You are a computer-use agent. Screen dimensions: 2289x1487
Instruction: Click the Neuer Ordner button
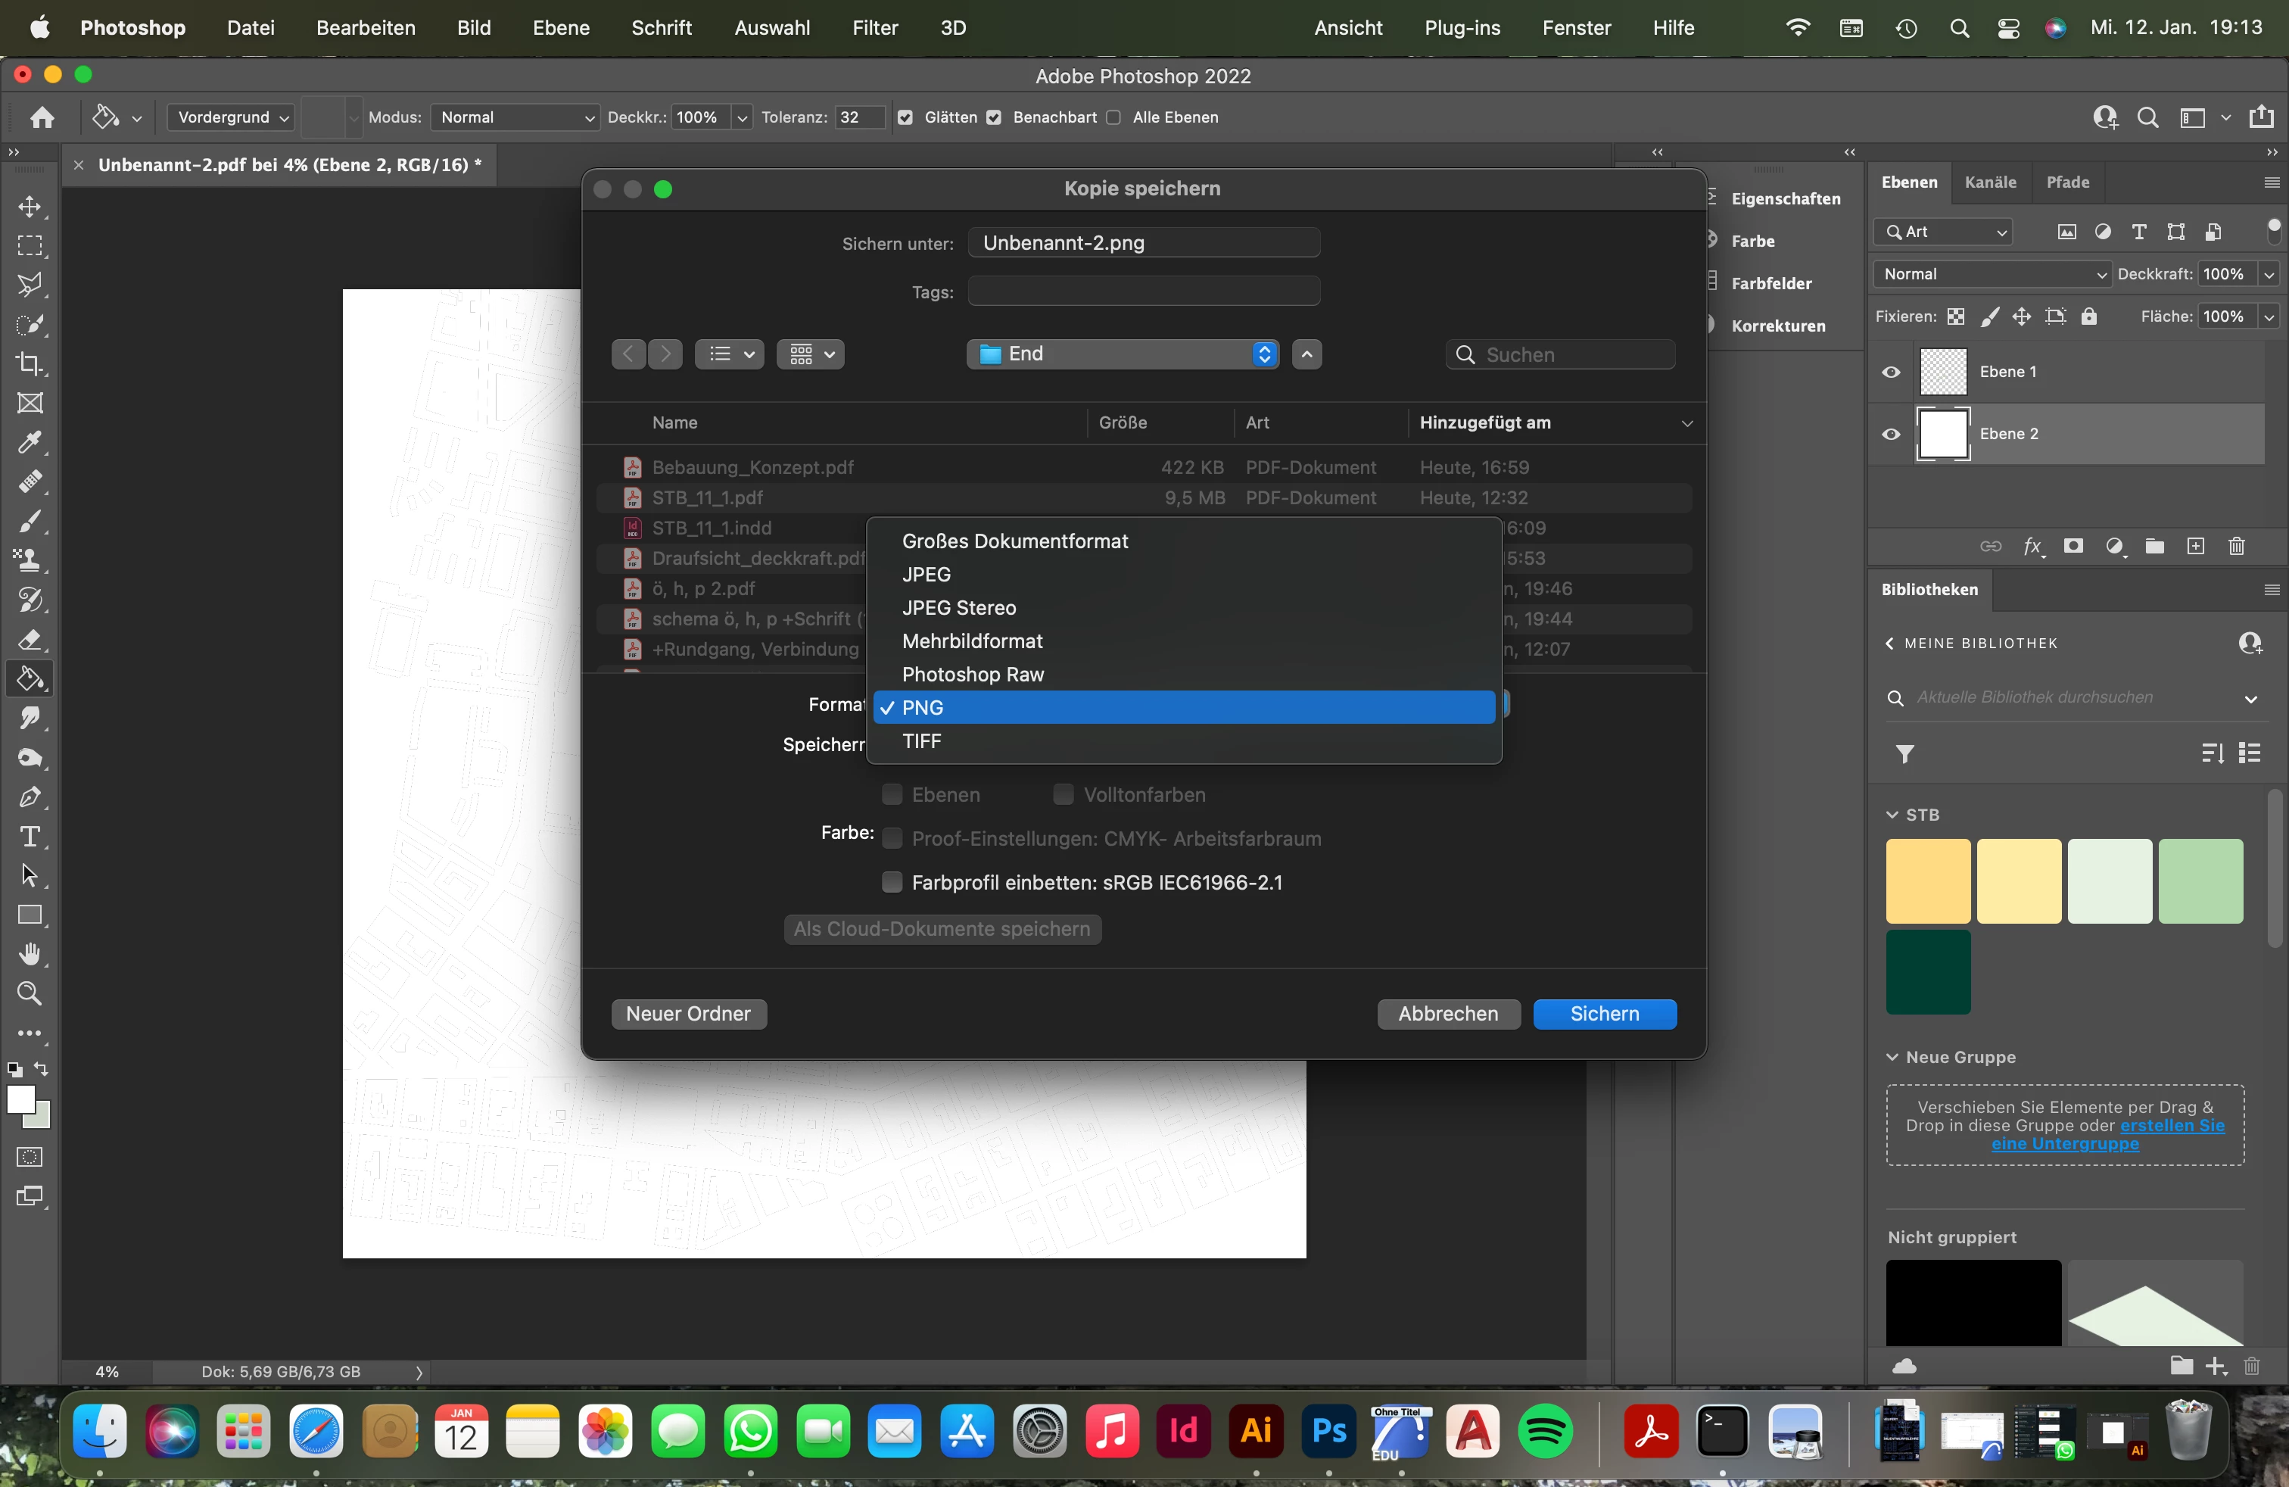coord(689,1014)
